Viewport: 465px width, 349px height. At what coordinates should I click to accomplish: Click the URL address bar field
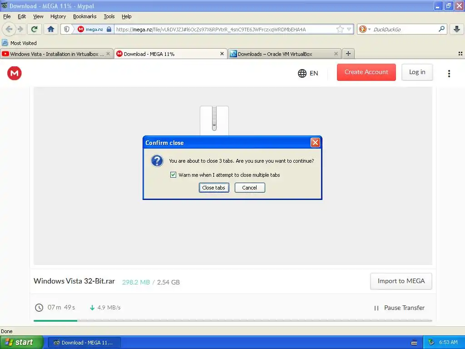tap(225, 29)
